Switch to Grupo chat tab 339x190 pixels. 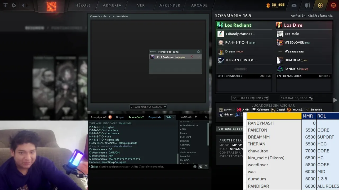tap(120, 117)
